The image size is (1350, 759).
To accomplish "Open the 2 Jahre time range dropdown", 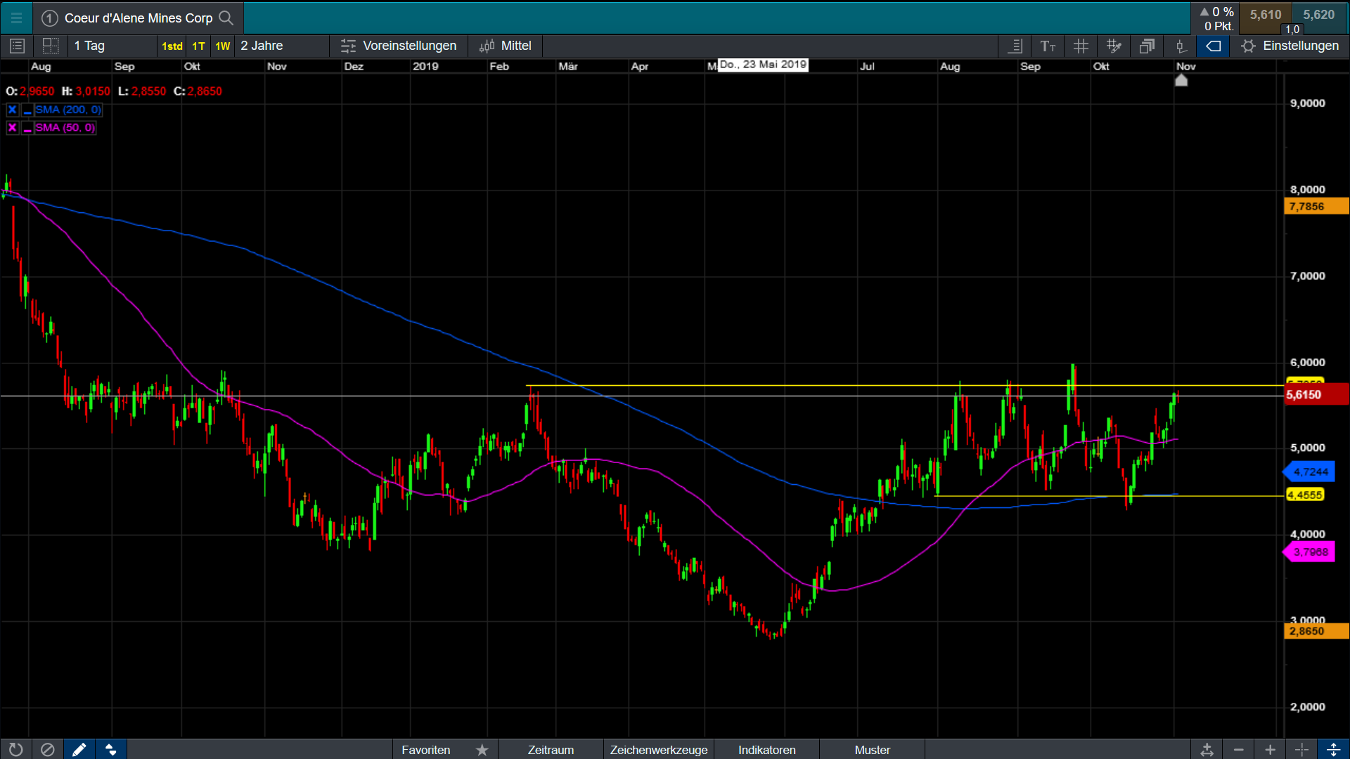I will [281, 46].
